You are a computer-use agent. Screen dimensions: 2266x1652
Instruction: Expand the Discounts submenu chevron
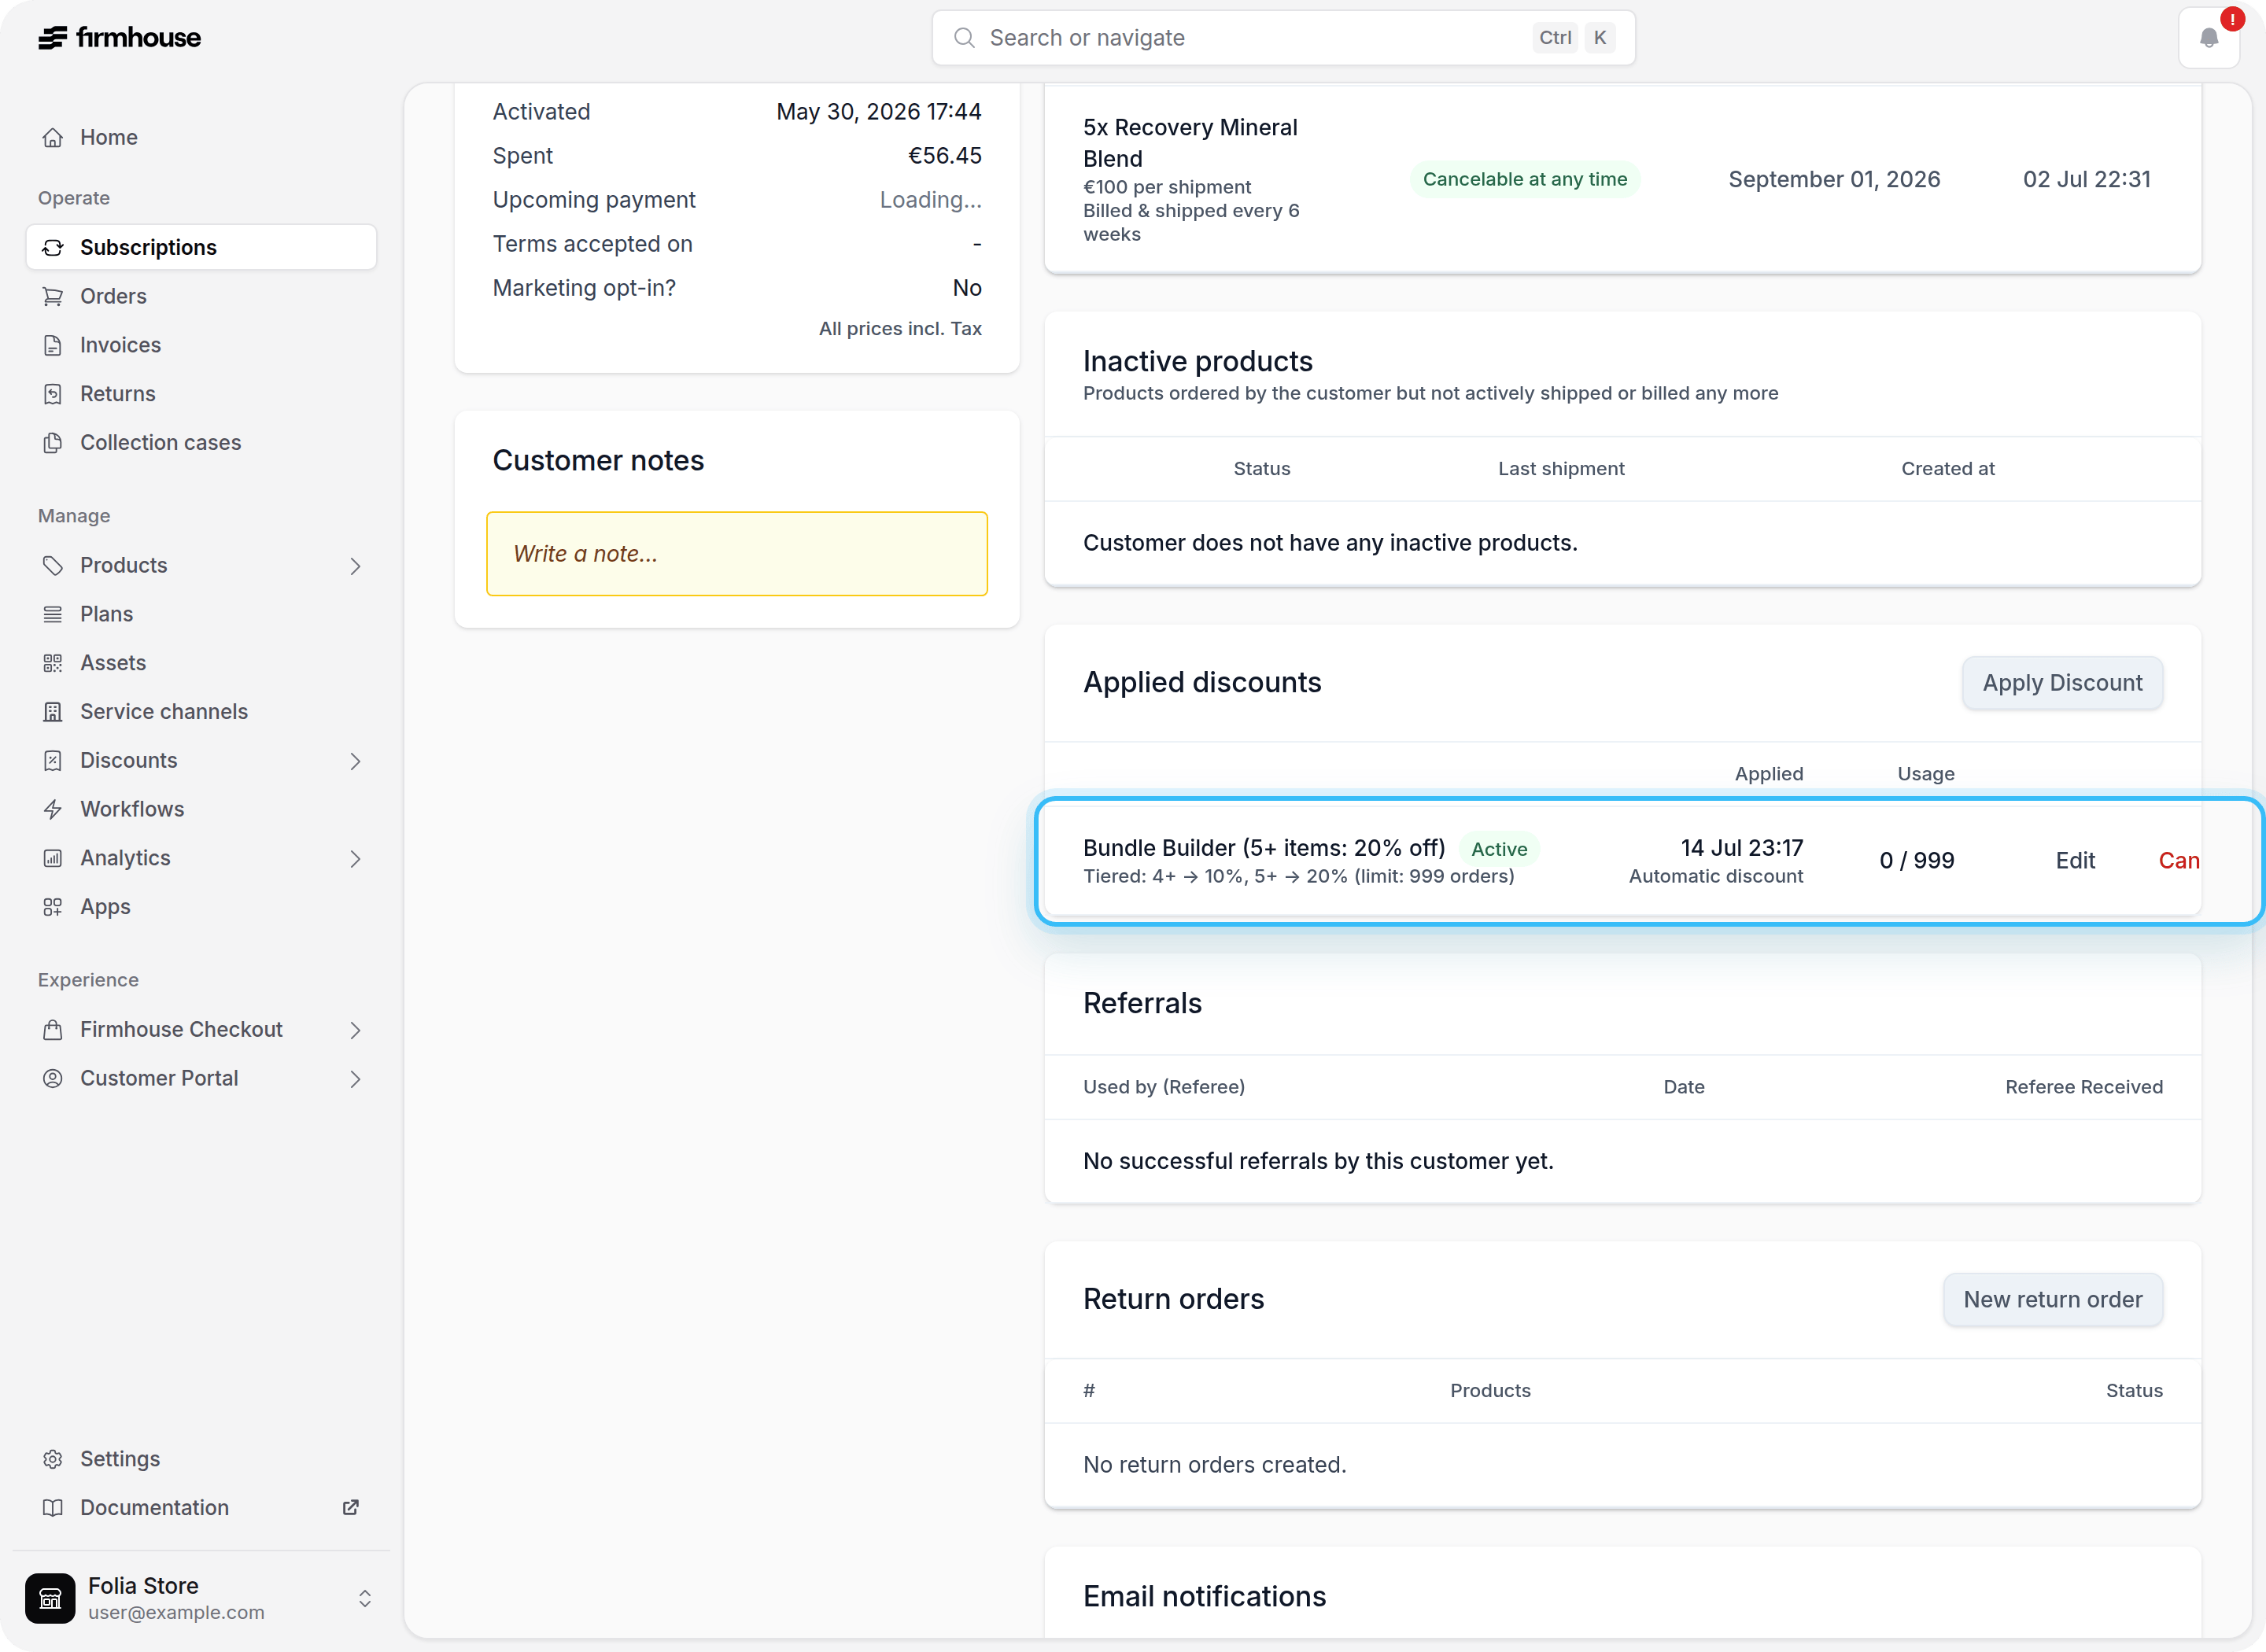[x=355, y=761]
